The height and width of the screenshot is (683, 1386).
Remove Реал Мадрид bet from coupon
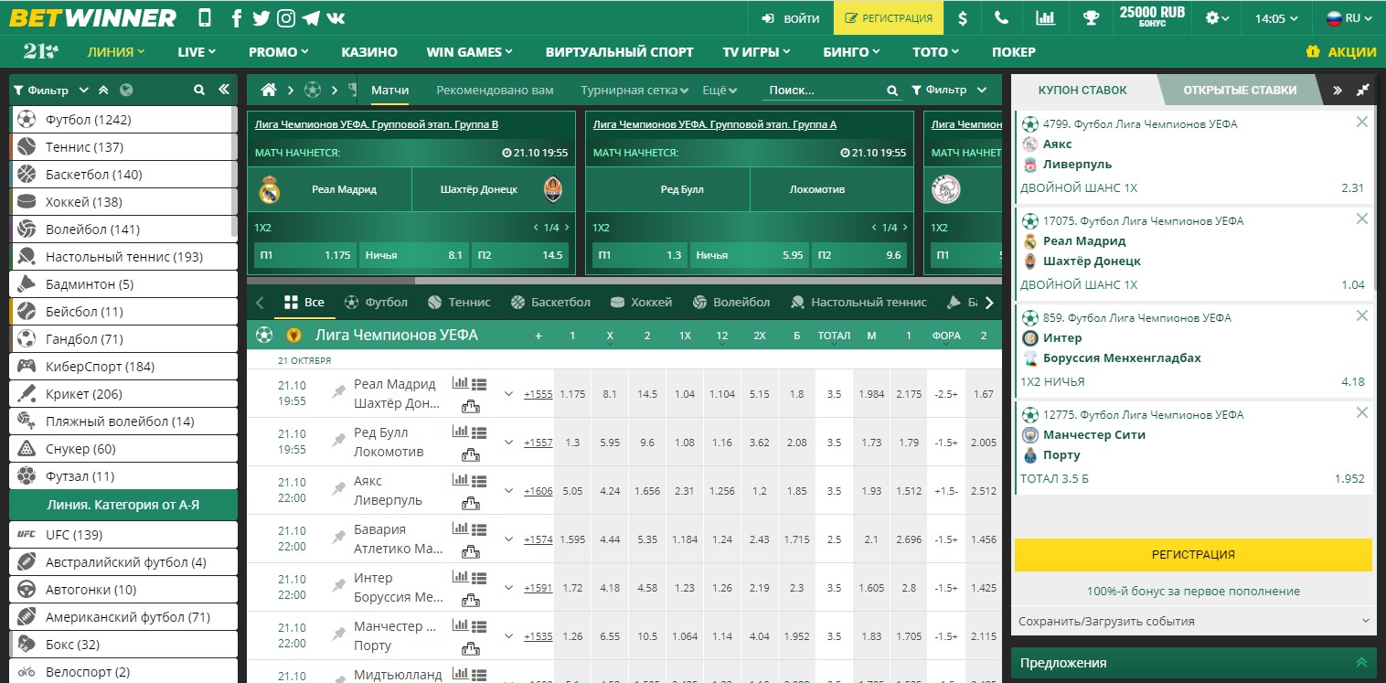[1362, 219]
